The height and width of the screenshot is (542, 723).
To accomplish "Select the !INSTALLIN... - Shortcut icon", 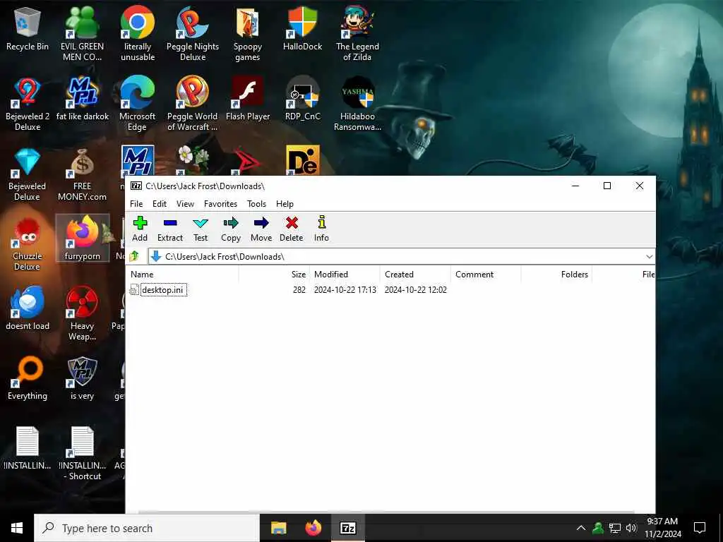I will coord(82,453).
